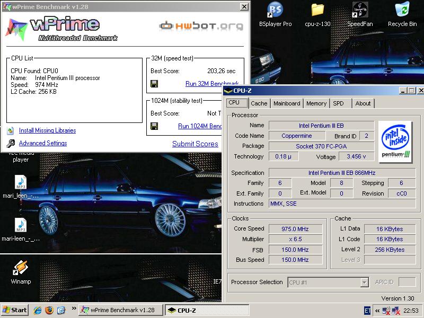Switch to the SPD tab in CPU-Z
This screenshot has width=424, height=318.
[341, 103]
